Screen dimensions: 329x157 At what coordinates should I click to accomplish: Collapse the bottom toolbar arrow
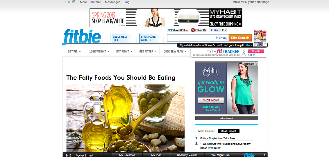[x=264, y=155]
